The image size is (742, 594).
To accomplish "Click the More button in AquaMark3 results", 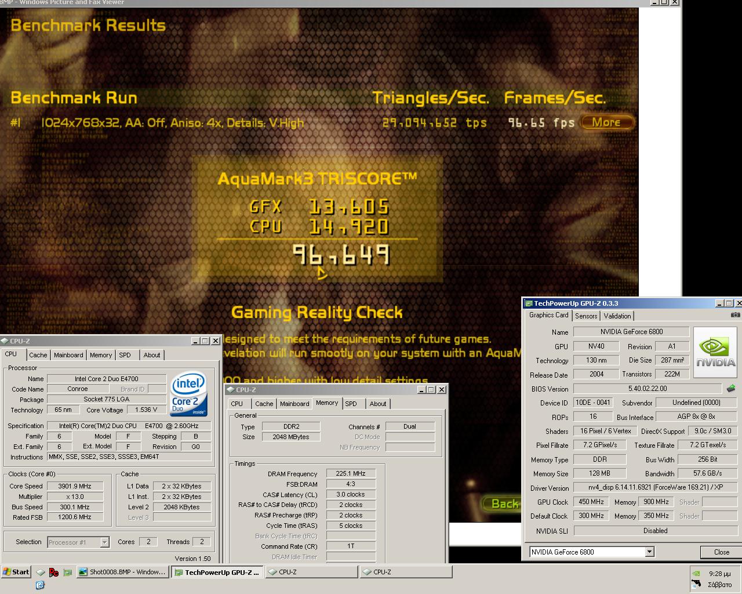I will coord(606,122).
